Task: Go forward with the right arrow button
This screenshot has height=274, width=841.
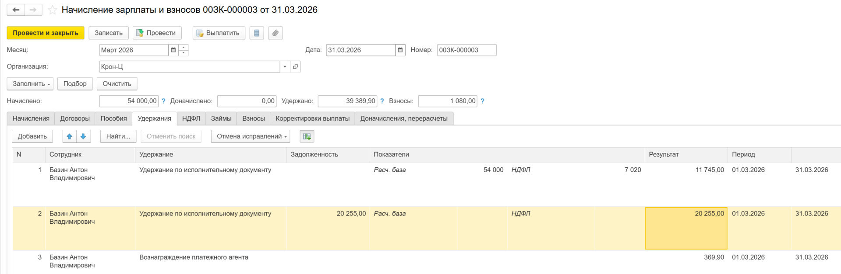Action: pos(33,10)
